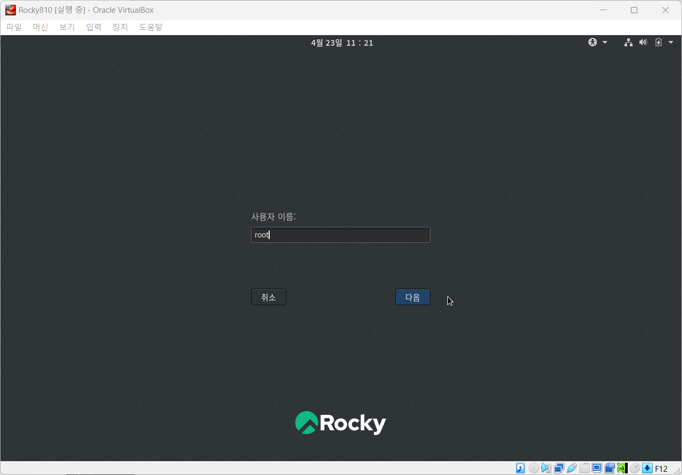Click the F12 host key label
682x475 pixels.
(x=661, y=469)
